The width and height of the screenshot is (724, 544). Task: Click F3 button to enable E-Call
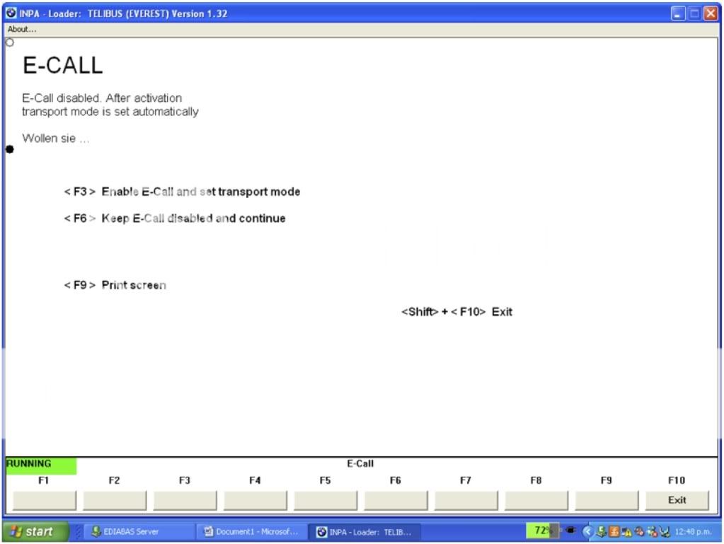(184, 500)
